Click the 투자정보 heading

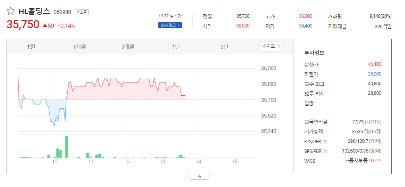tap(315, 53)
